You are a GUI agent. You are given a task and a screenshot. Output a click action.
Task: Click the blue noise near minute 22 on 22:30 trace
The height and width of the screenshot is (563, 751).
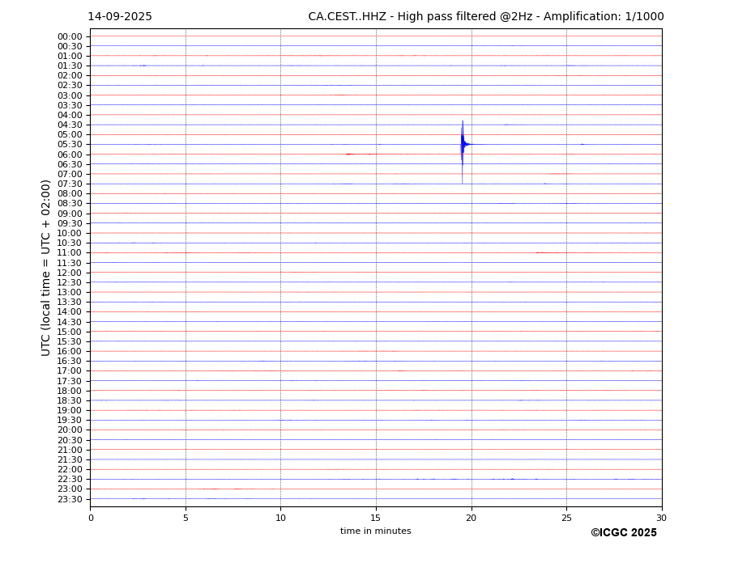pyautogui.click(x=513, y=479)
